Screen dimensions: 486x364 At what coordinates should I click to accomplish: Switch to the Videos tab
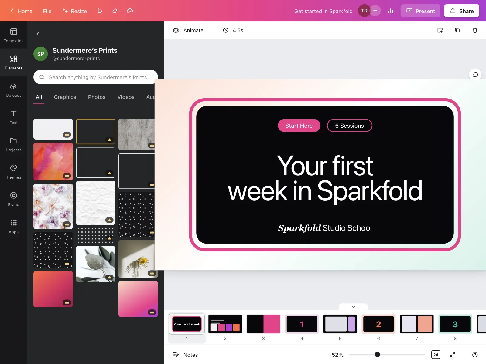click(x=126, y=97)
